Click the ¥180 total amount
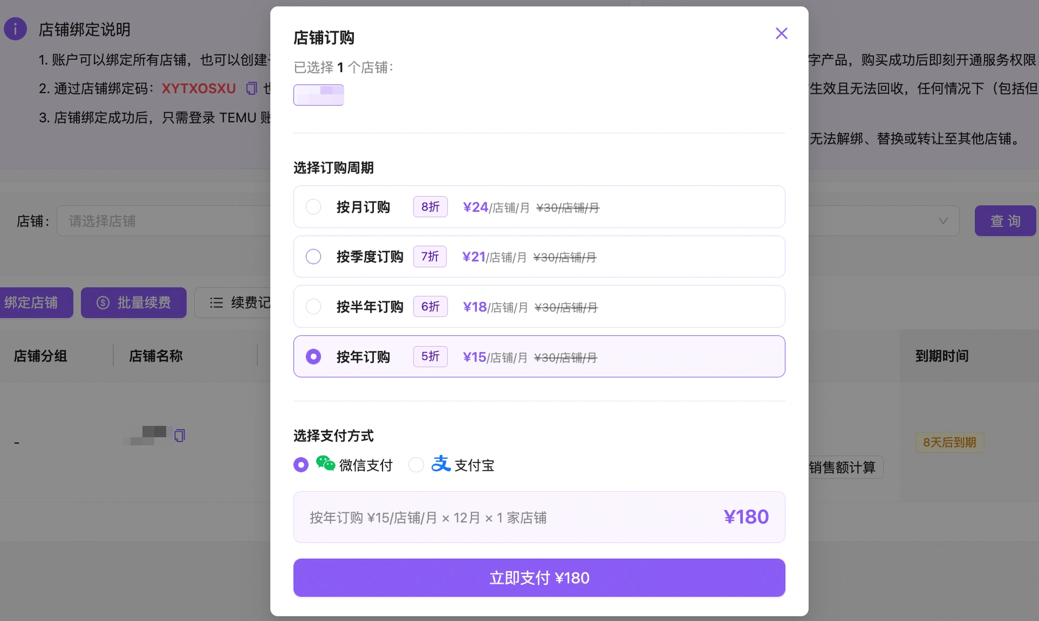The width and height of the screenshot is (1039, 621). pos(746,517)
